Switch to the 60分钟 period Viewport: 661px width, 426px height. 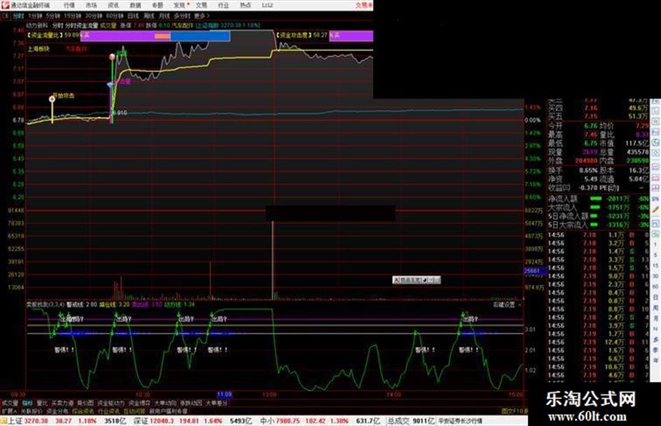(115, 16)
